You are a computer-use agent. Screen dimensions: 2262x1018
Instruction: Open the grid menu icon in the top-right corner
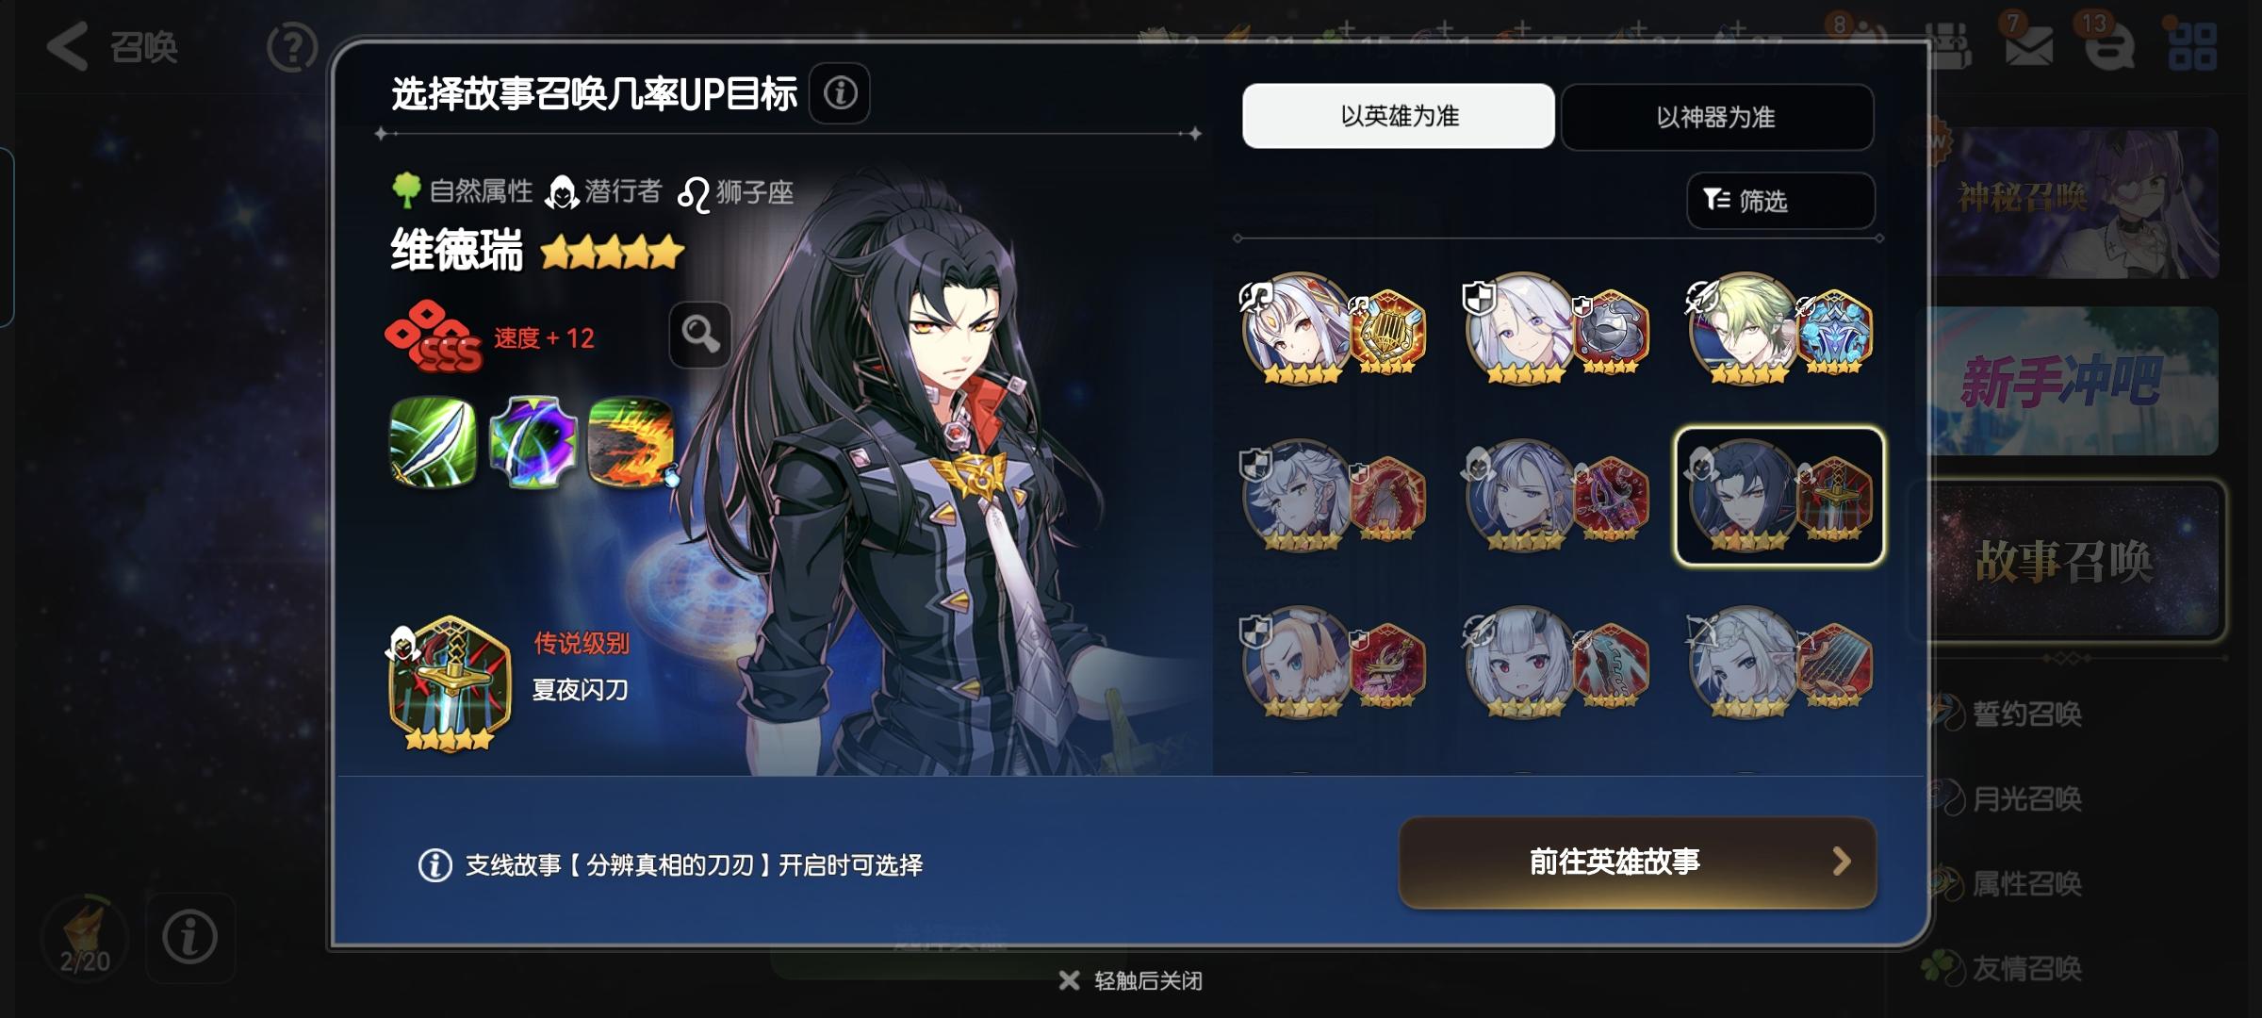(2192, 47)
